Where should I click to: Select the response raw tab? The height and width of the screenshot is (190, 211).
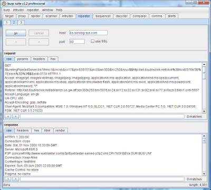pyautogui.click(x=9, y=131)
